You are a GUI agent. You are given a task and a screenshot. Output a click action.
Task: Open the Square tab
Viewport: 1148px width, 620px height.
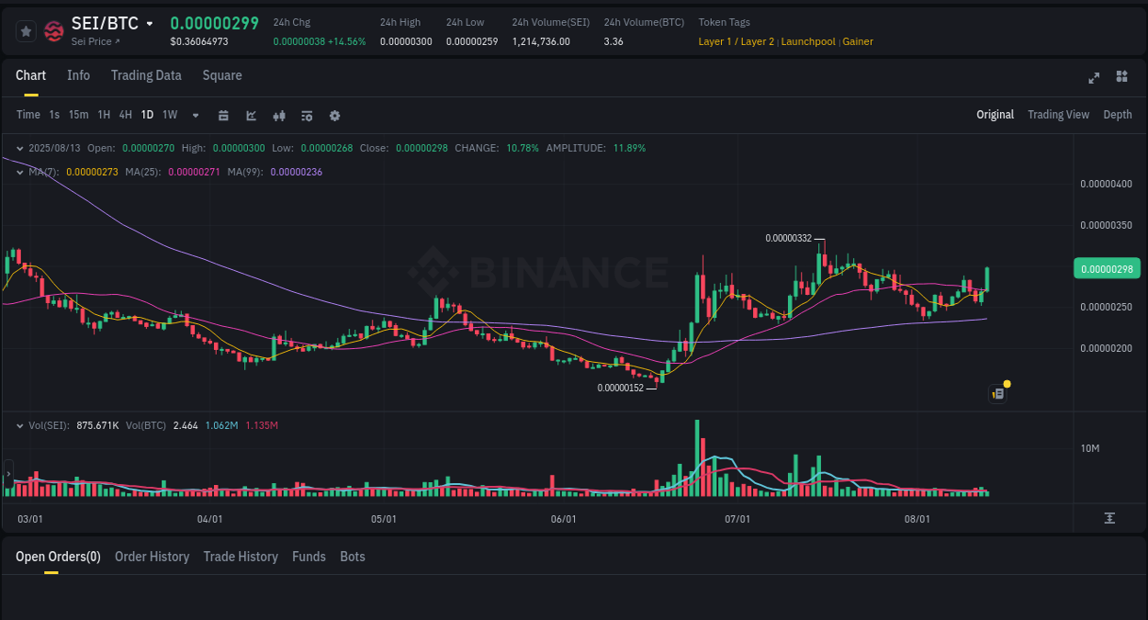point(222,75)
